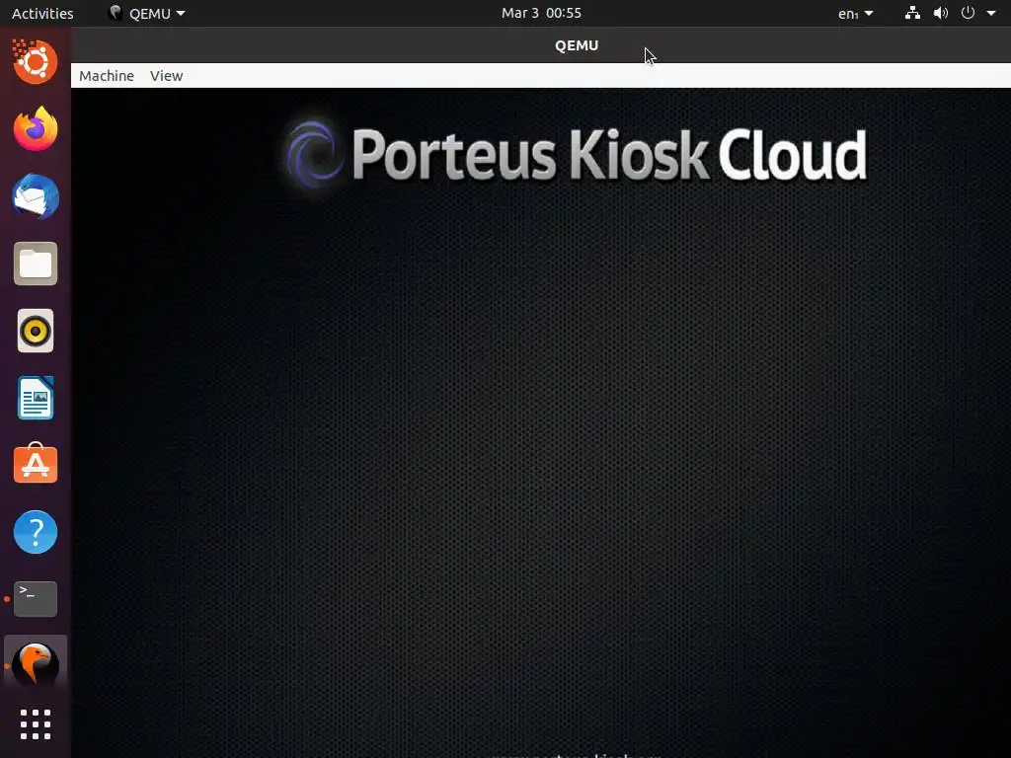Open LibreOffice Writer from the dock

(x=36, y=399)
